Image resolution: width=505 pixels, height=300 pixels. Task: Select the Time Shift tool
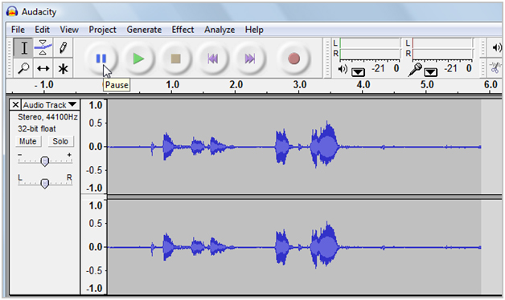43,68
